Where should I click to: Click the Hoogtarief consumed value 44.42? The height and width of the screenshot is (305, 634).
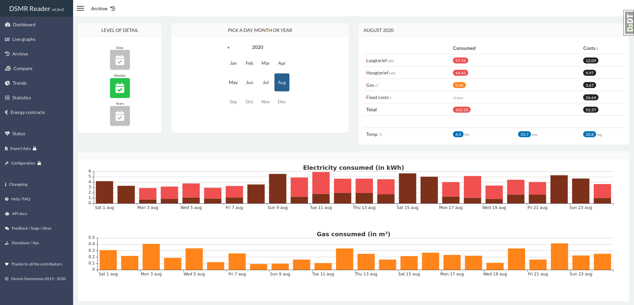pyautogui.click(x=461, y=73)
